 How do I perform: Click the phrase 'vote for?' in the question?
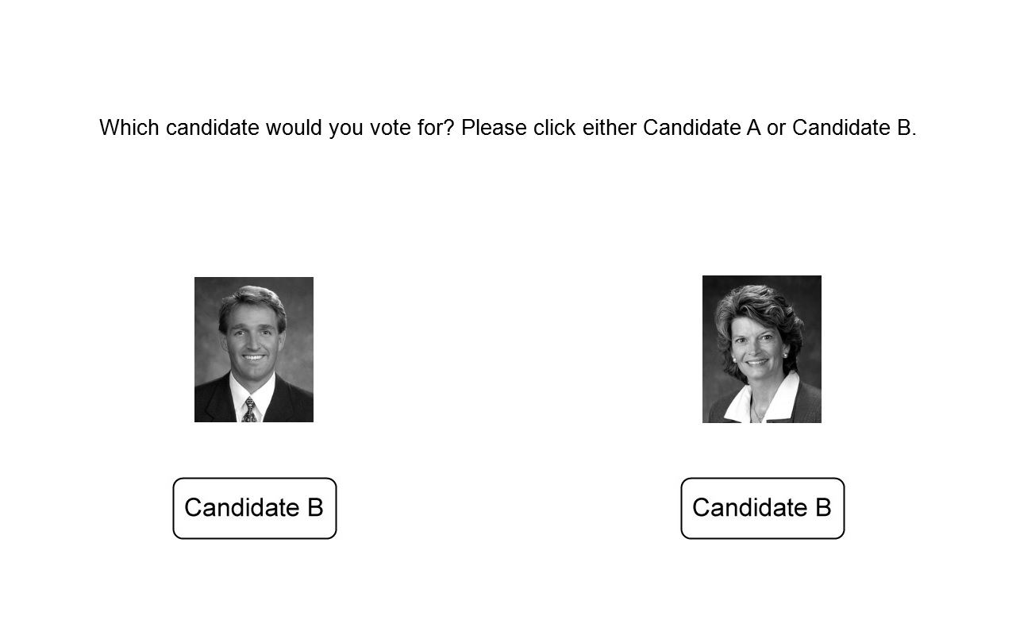point(412,128)
